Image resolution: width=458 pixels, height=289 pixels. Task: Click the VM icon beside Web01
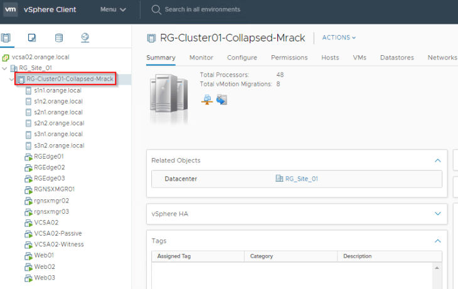[28, 256]
